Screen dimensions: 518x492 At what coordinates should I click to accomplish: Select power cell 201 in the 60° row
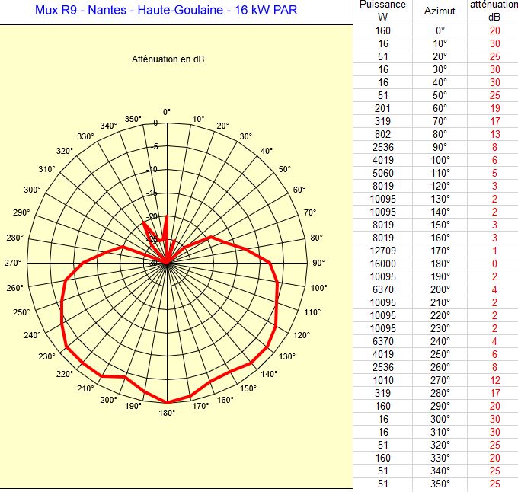pos(383,108)
